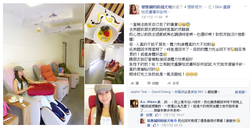Click the blue verified badge in the page reply
Viewport: 252px width, 128px height.
176,121
